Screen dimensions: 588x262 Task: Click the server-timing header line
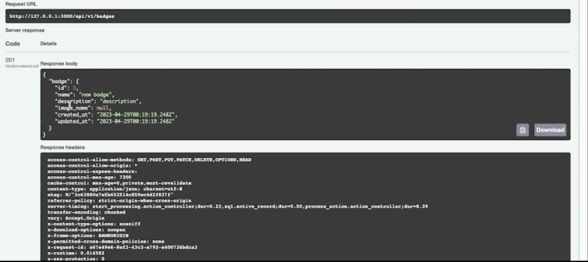(238, 206)
